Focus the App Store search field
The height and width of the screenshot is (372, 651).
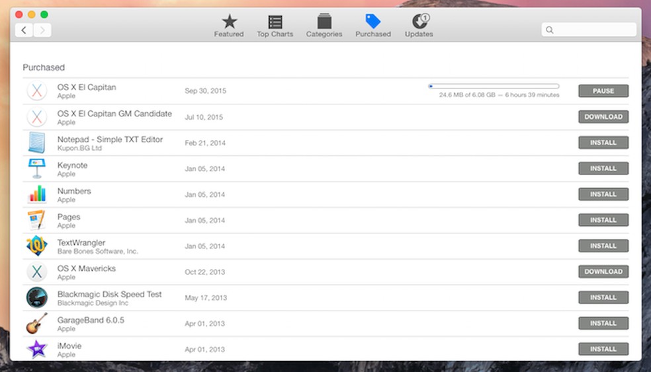pyautogui.click(x=589, y=30)
